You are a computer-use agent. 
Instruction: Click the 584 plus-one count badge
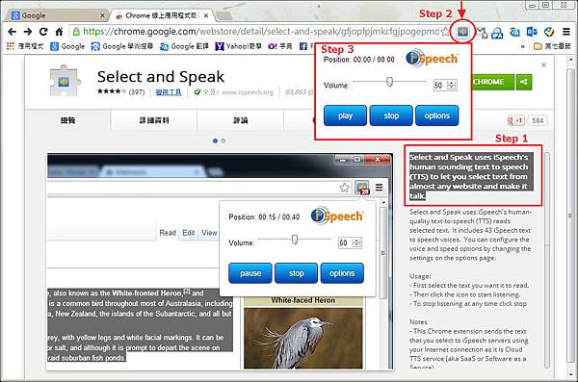[x=538, y=120]
